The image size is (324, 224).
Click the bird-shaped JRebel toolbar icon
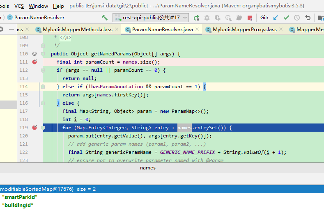[x=239, y=18]
